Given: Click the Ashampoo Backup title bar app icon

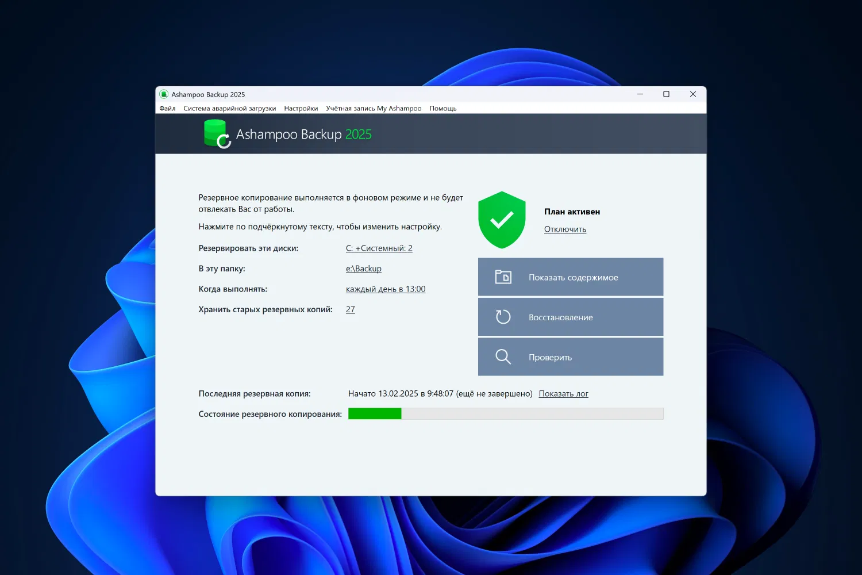Looking at the screenshot, I should point(164,94).
